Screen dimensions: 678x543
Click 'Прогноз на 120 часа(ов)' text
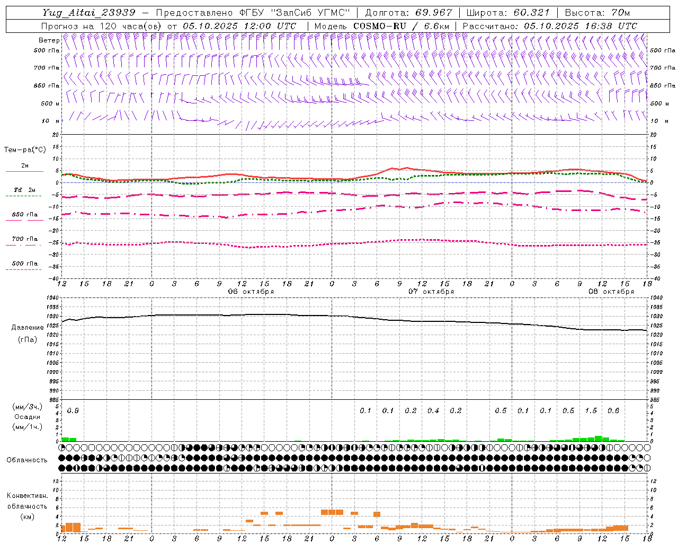pos(102,26)
